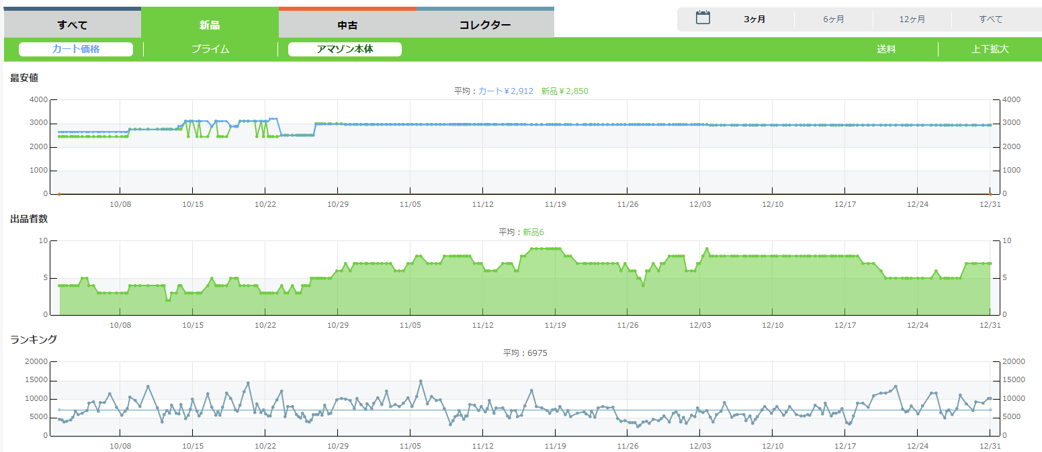Click the calendar icon beside the period options
This screenshot has width=1042, height=452.
pos(703,18)
